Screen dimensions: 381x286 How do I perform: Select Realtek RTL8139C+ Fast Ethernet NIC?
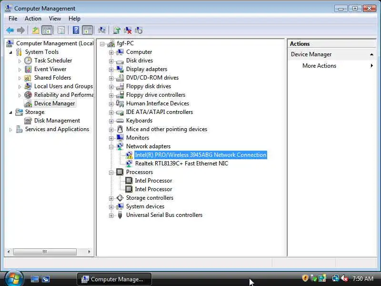pos(181,163)
